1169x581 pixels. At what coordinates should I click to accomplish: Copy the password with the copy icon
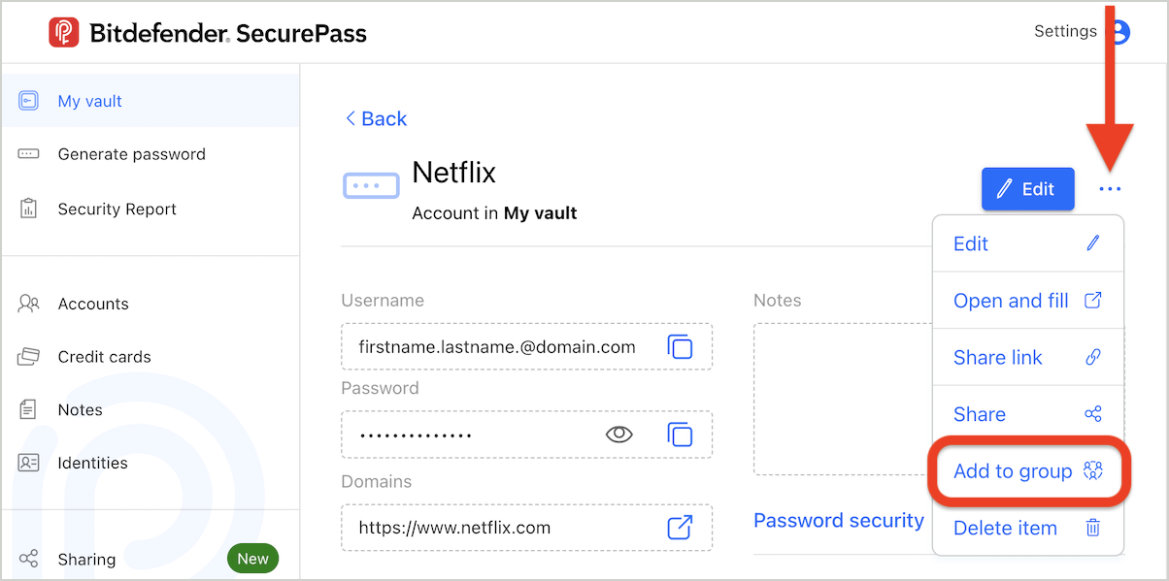tap(680, 435)
